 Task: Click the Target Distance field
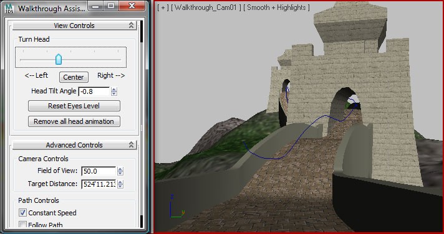tap(99, 184)
